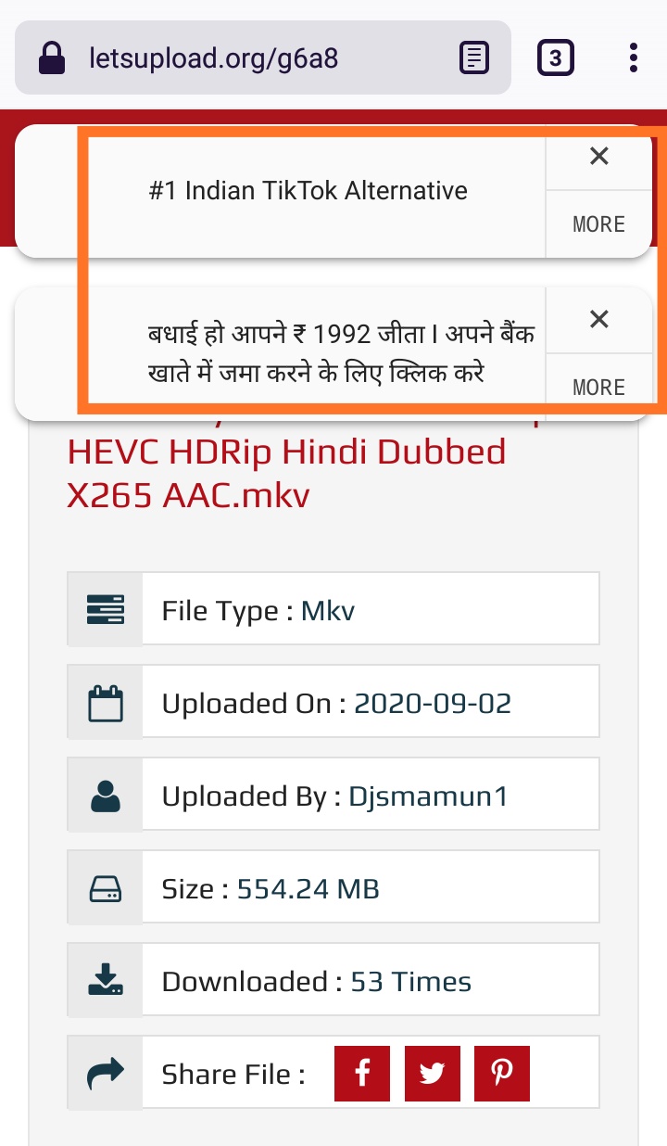This screenshot has width=667, height=1146.
Task: Open the browser three-dot menu
Action: pyautogui.click(x=634, y=57)
